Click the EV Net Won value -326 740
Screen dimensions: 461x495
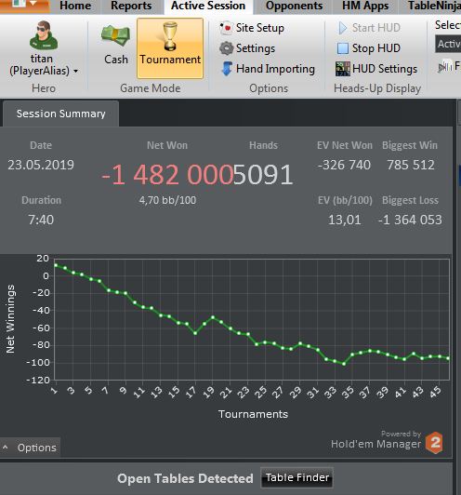344,165
